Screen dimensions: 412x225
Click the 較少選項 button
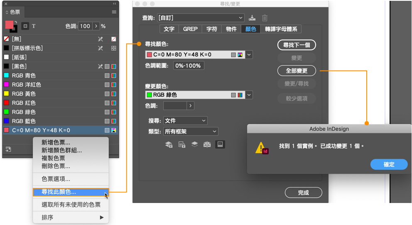[297, 98]
